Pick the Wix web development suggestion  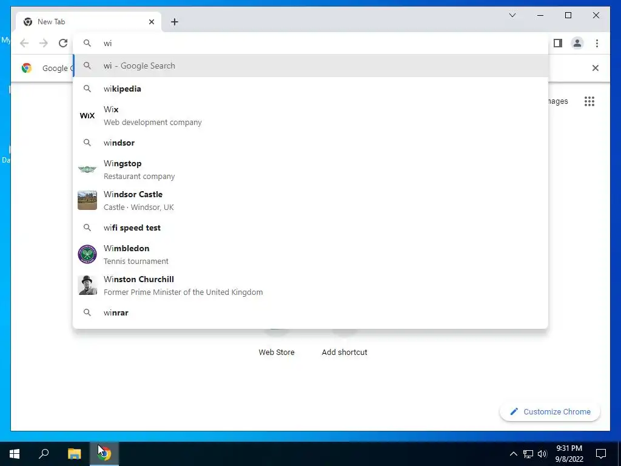tap(311, 116)
